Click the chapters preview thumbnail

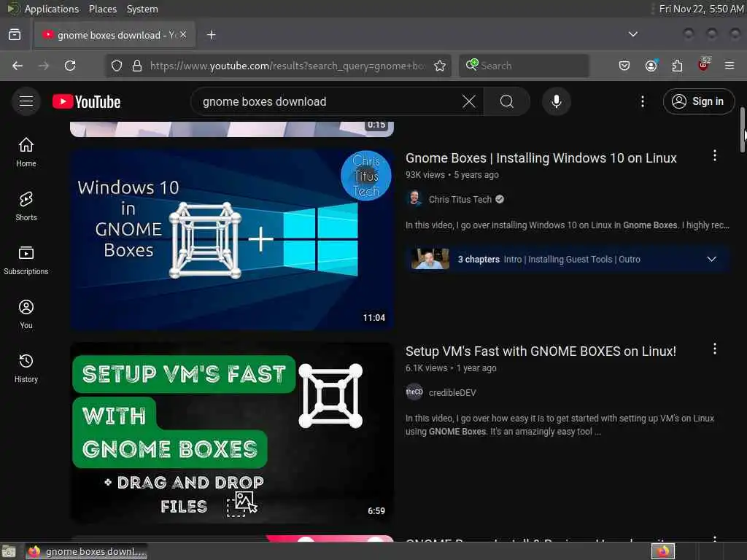[430, 259]
